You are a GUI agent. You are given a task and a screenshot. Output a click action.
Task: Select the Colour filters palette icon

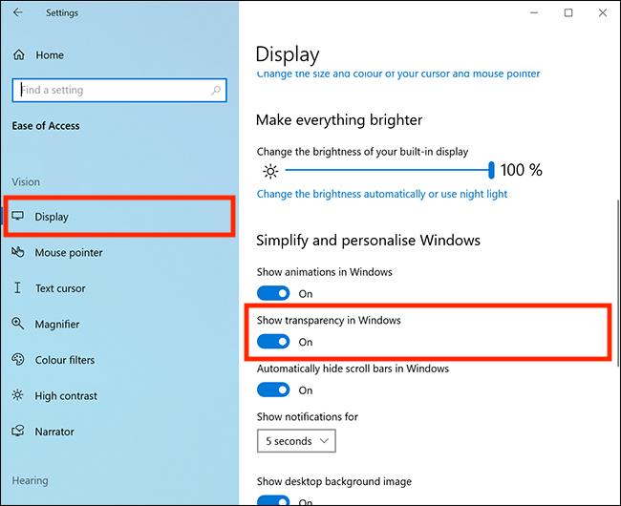(18, 359)
